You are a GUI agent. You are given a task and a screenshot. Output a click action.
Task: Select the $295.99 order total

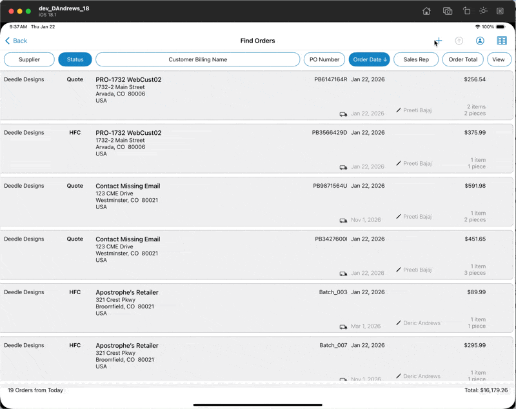[x=475, y=346]
